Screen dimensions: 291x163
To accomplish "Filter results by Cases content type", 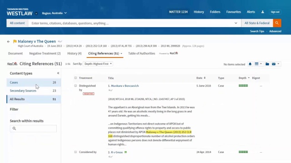I will pos(34,82).
